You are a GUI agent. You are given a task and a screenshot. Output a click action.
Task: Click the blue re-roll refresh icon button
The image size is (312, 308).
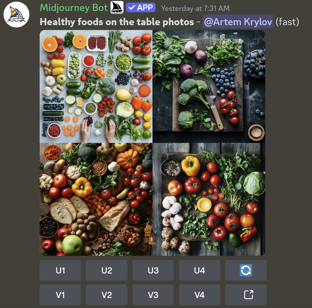(x=246, y=270)
